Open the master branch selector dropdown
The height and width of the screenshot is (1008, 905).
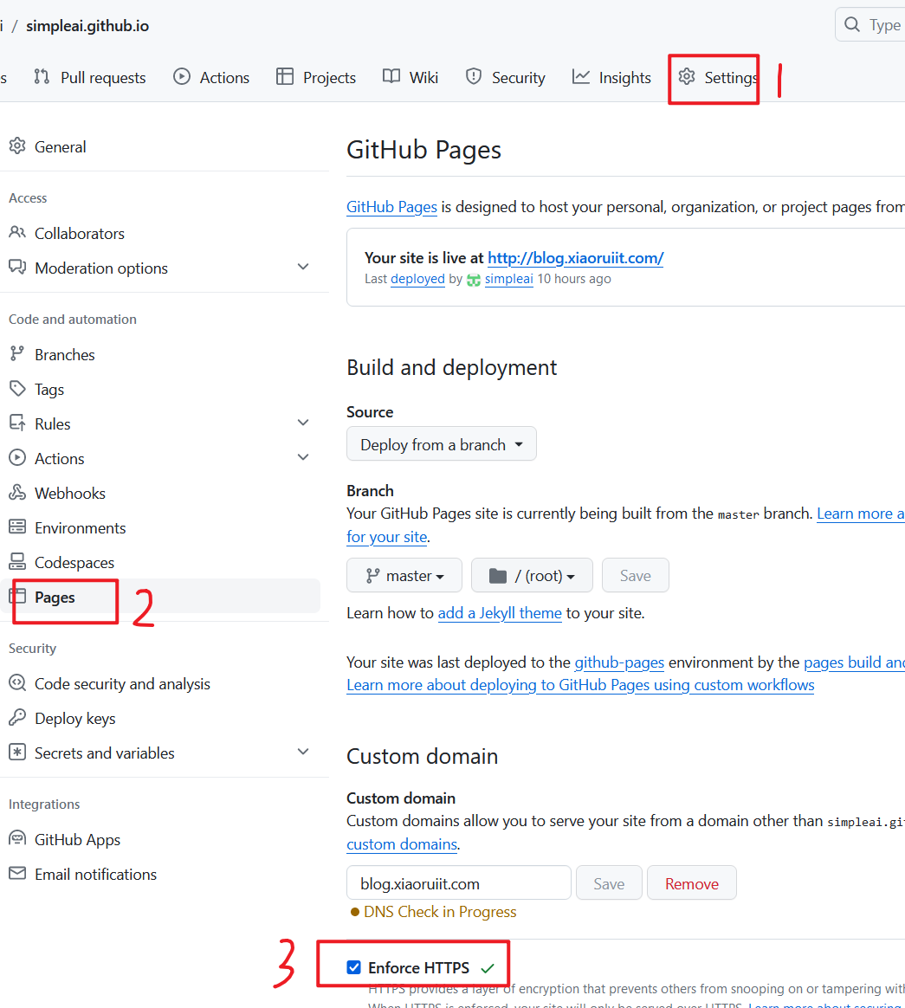pos(404,576)
